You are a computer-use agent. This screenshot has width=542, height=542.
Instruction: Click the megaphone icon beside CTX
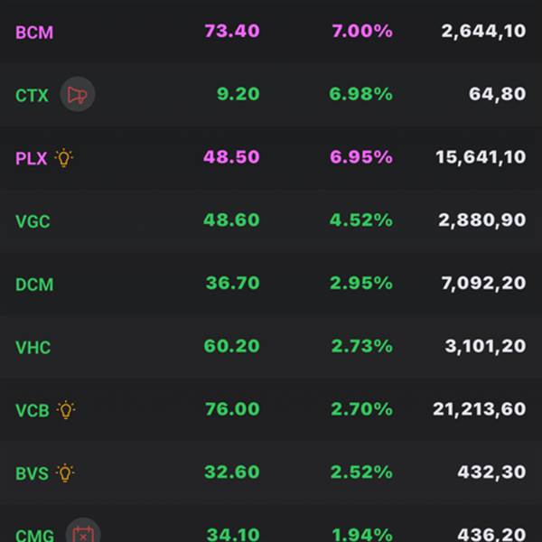click(78, 94)
